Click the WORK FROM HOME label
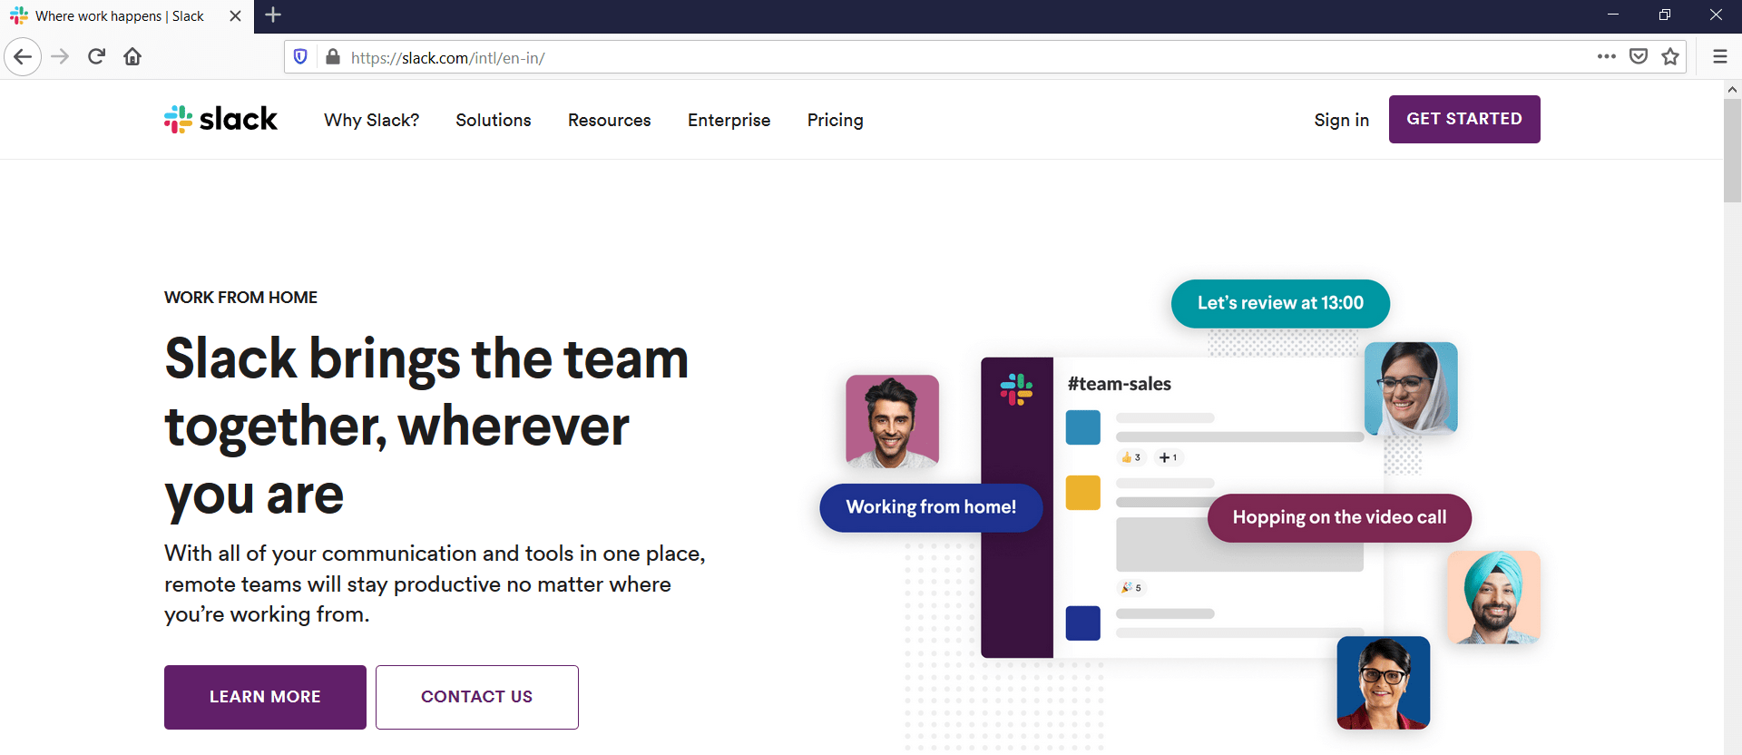This screenshot has width=1742, height=755. pyautogui.click(x=240, y=298)
